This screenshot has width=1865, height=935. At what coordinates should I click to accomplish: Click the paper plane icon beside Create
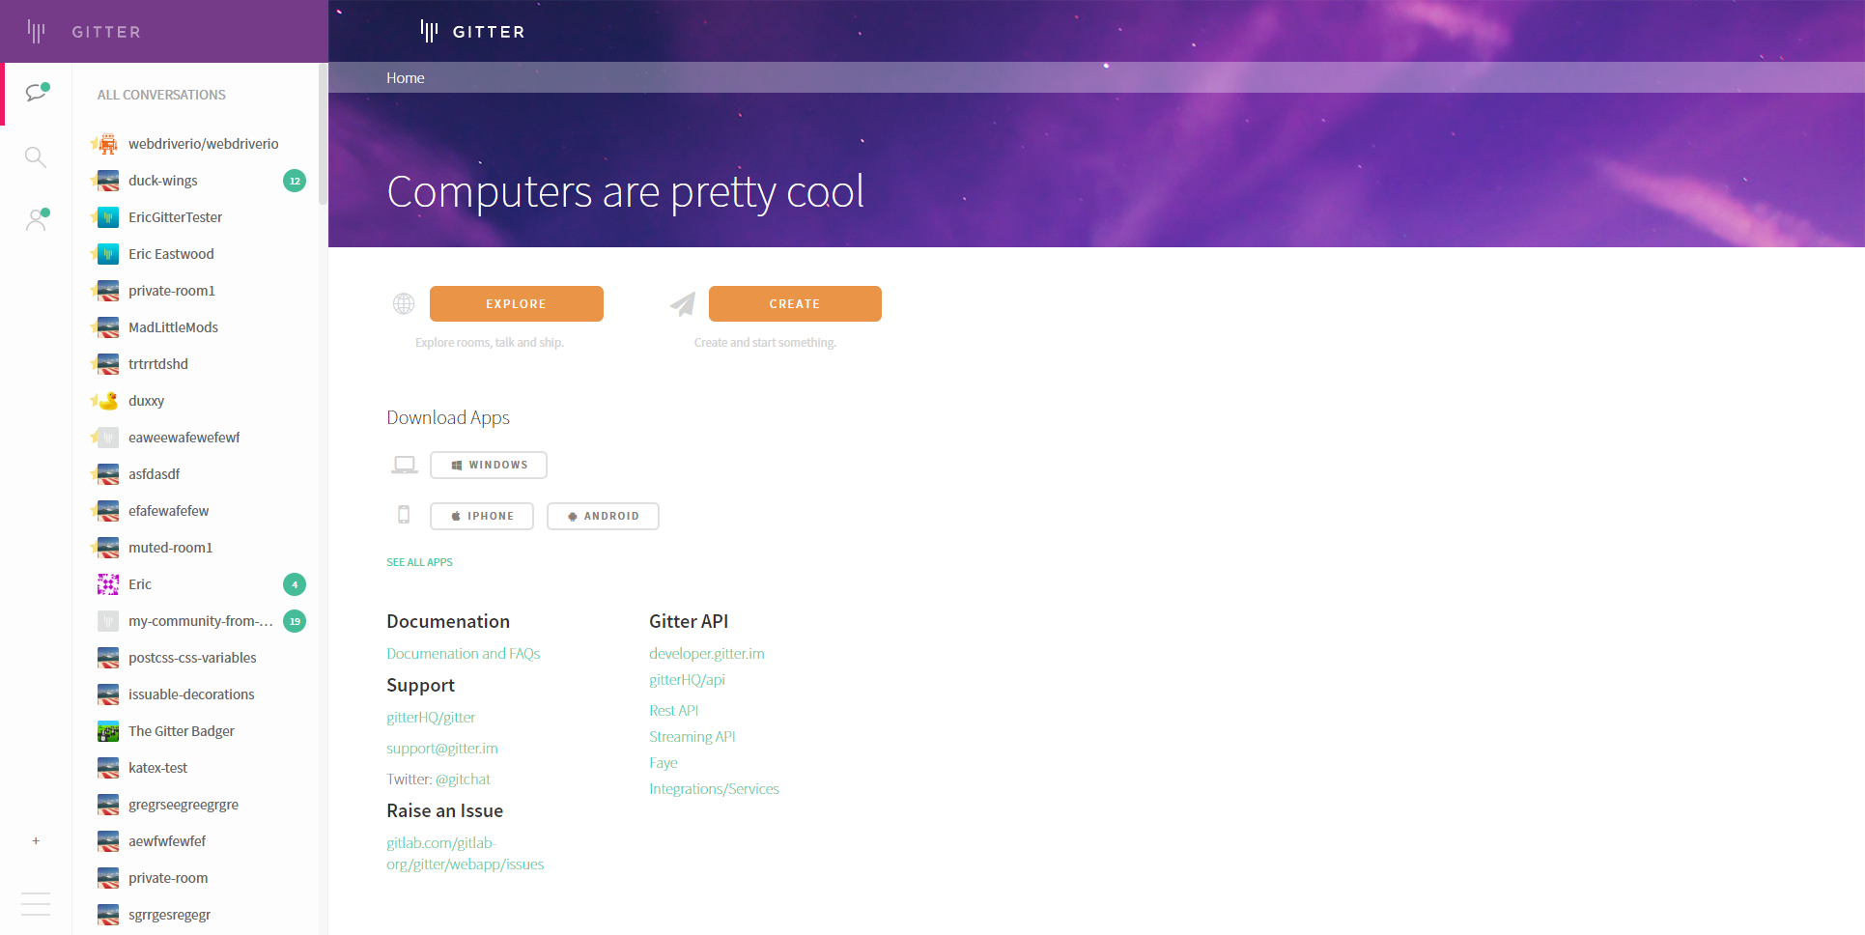[683, 303]
